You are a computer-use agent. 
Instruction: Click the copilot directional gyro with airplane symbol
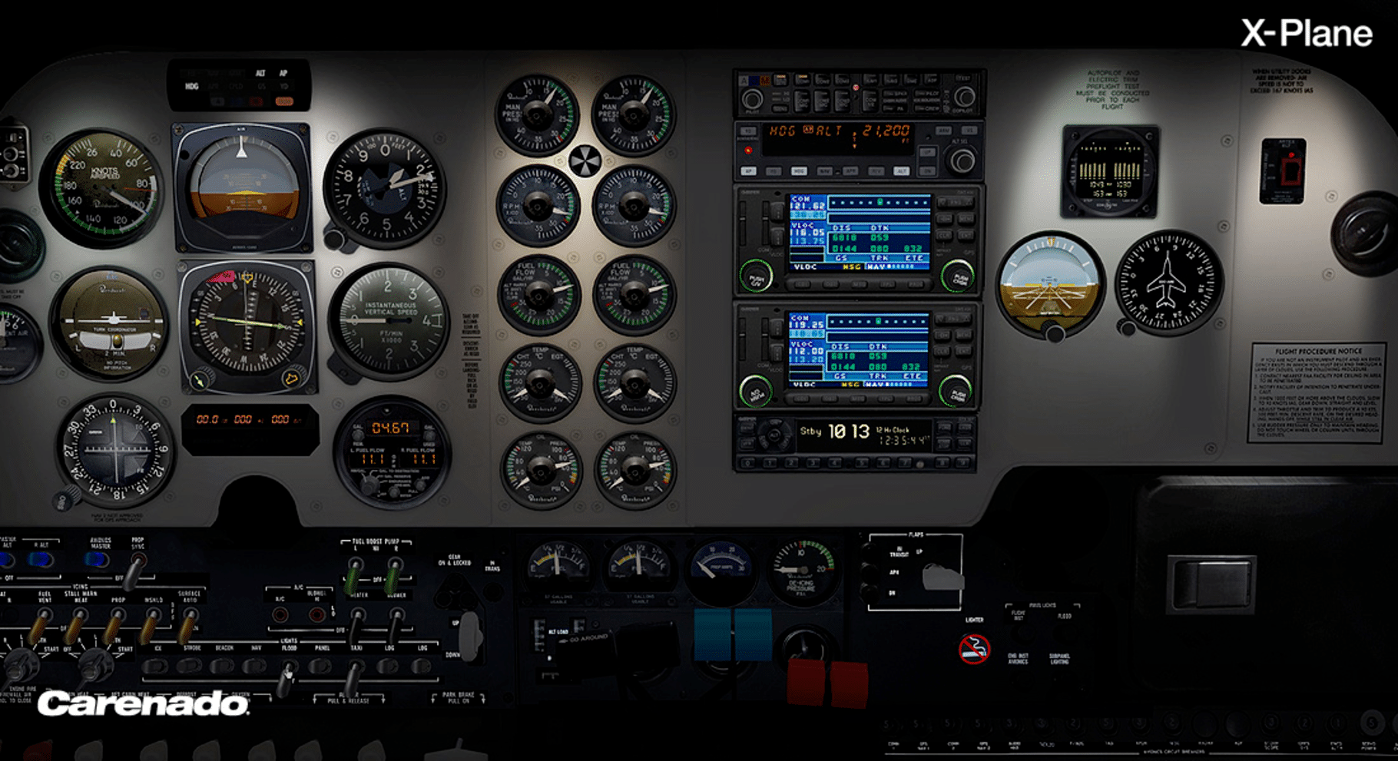(1168, 283)
